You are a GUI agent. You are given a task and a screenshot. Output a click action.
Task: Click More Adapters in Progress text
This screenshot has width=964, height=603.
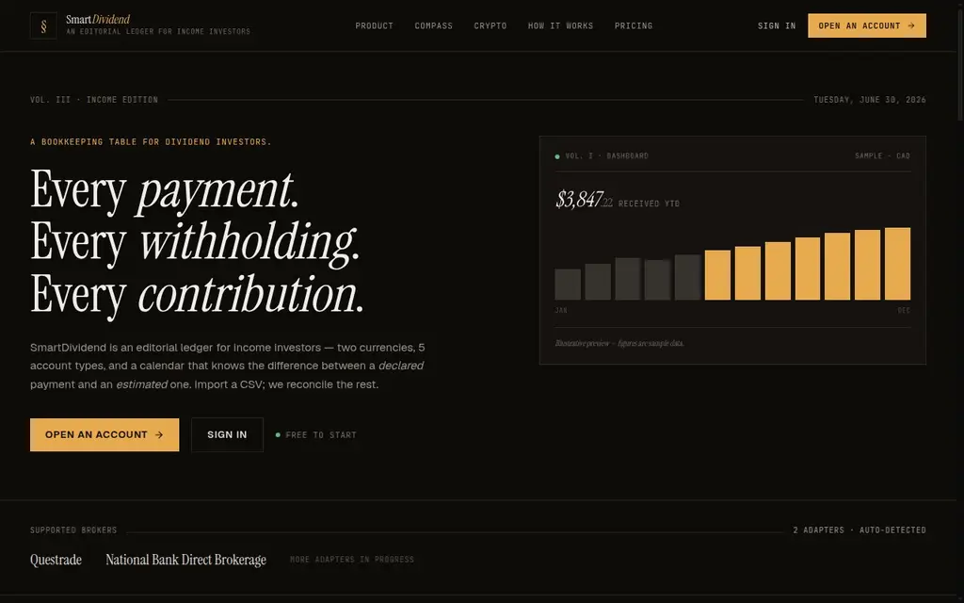click(x=352, y=560)
